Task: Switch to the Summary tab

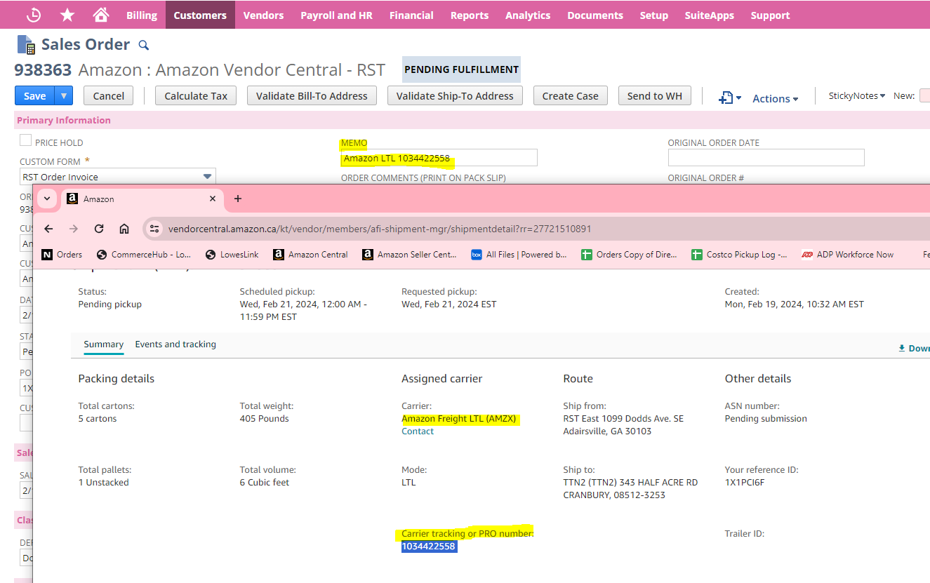Action: coord(104,344)
